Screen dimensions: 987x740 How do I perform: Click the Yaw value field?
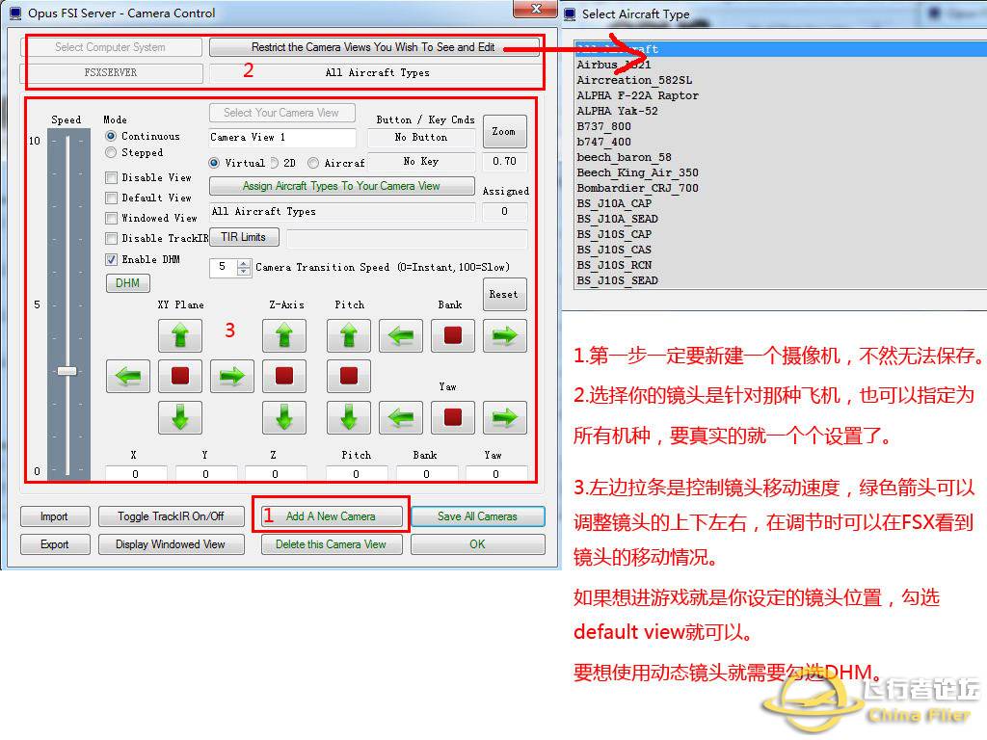tap(496, 474)
